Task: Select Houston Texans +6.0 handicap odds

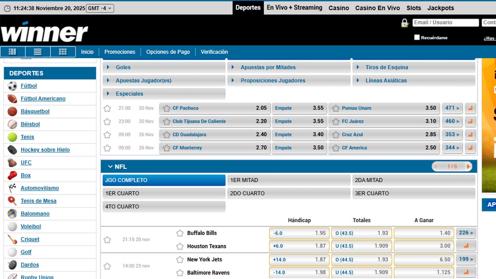Action: tap(299, 246)
